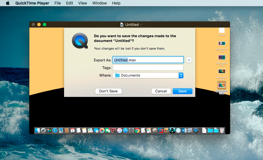Viewport: 263px width, 160px height.
Task: Select the Region capture 4.png thumbnail
Action: click(222, 86)
